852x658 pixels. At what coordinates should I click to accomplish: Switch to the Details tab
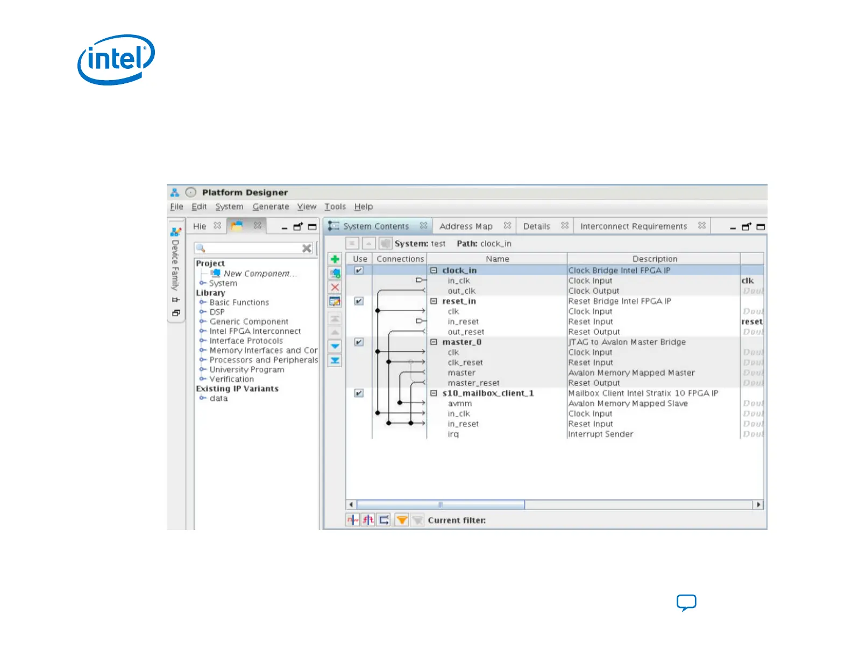(537, 226)
